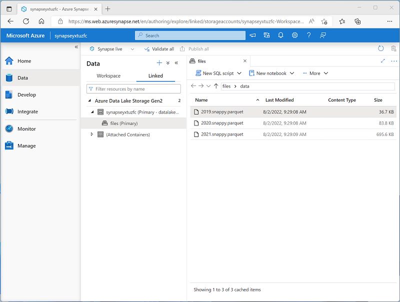Viewport: 400px width, 302px height.
Task: Select the Data hub in sidebar
Action: (x=40, y=78)
